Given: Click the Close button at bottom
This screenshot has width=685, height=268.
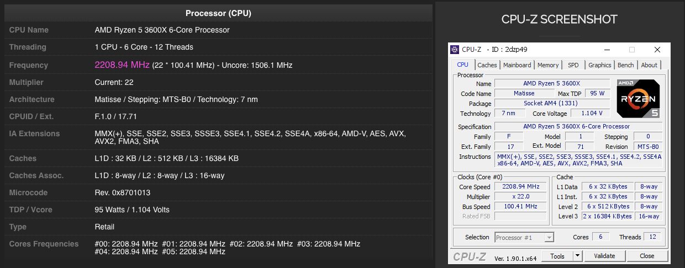Looking at the screenshot, I should (646, 256).
